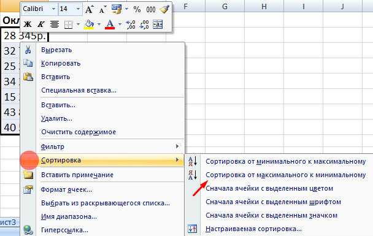
Task: Apply thousands separator 000 format
Action: [x=151, y=10]
